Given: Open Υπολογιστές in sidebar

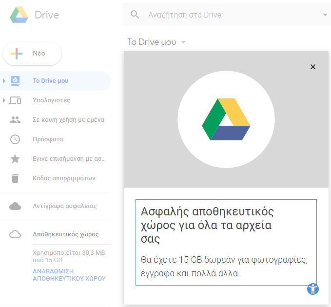Looking at the screenshot, I should [x=51, y=100].
